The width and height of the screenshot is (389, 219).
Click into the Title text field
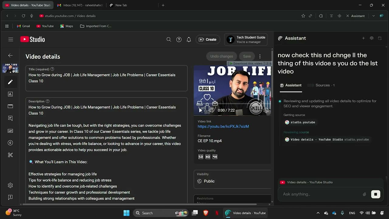[106, 78]
